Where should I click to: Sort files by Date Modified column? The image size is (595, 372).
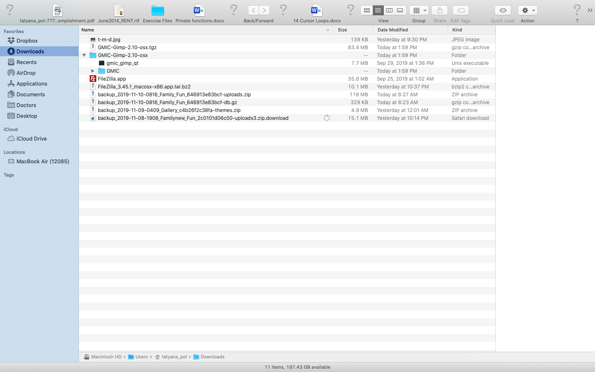(x=393, y=30)
